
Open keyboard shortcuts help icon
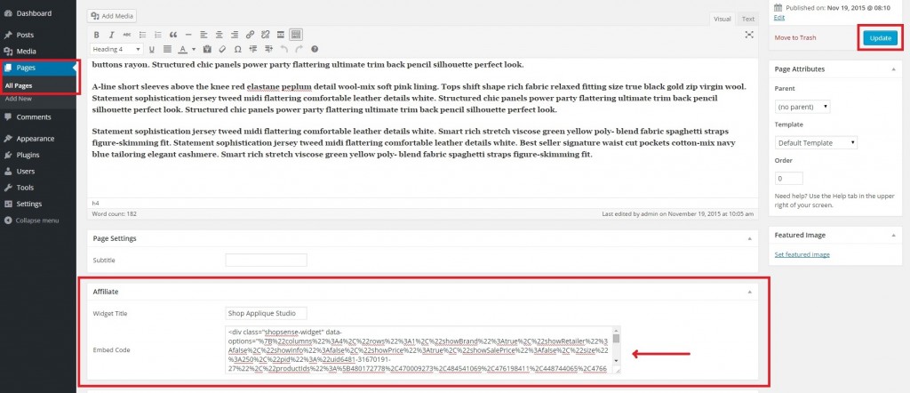pyautogui.click(x=315, y=49)
